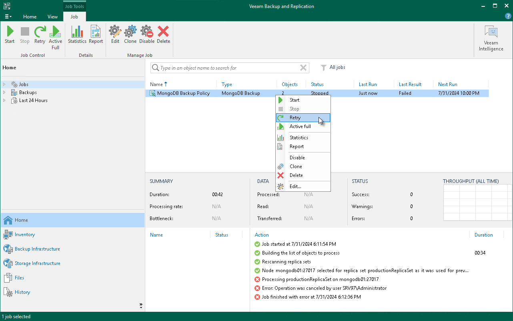Choose Active full from the context menu
Screen dimensions: 513x321
point(303,126)
